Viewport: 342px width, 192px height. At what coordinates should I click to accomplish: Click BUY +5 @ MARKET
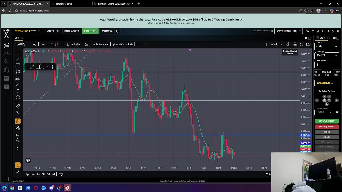pos(327,121)
